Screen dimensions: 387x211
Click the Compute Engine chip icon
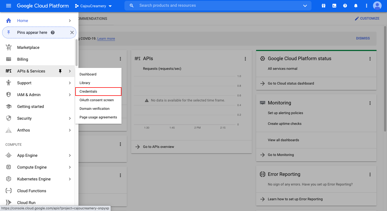pos(9,167)
